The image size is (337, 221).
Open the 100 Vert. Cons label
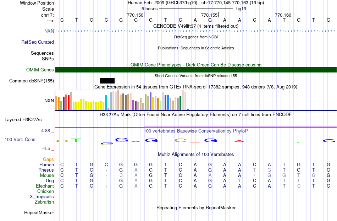20,139
